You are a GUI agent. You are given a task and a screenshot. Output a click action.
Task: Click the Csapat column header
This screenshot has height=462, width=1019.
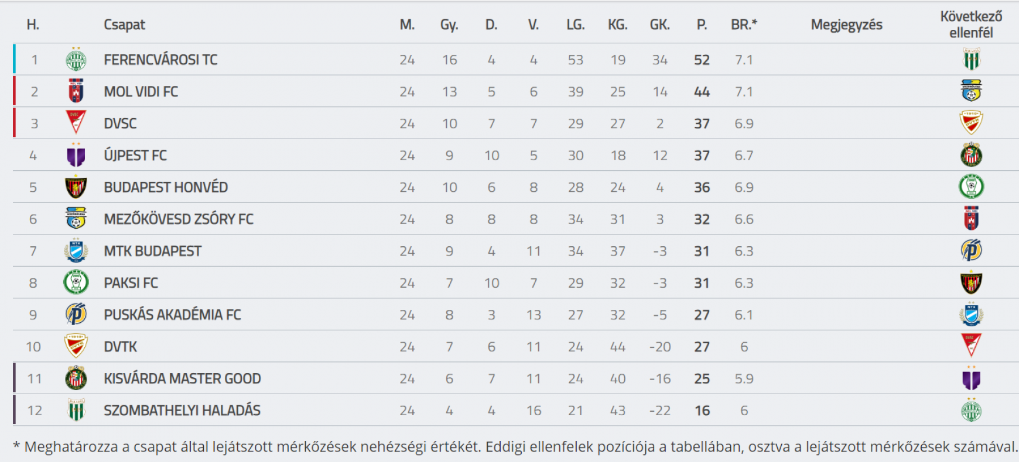pyautogui.click(x=124, y=25)
